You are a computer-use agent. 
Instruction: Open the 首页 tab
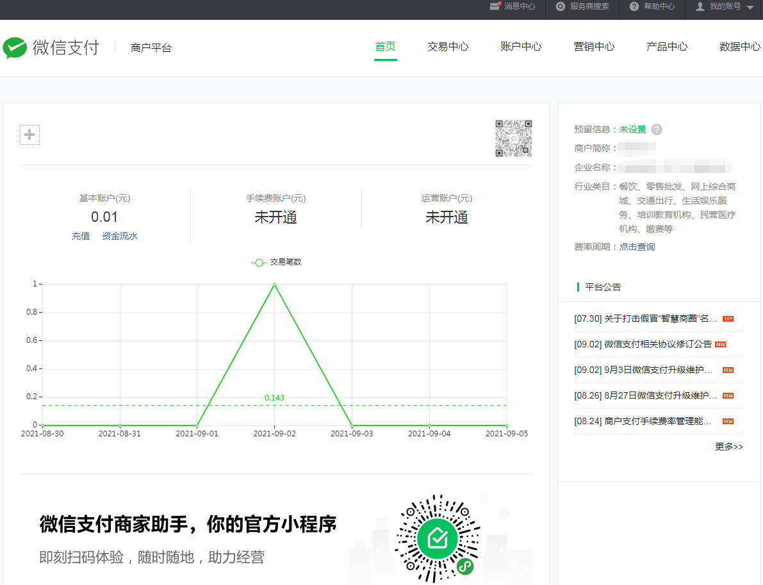tap(386, 47)
